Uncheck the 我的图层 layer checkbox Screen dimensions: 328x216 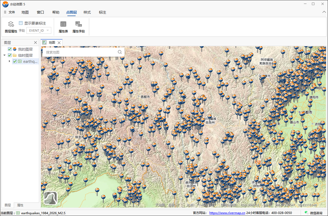click(x=10, y=49)
